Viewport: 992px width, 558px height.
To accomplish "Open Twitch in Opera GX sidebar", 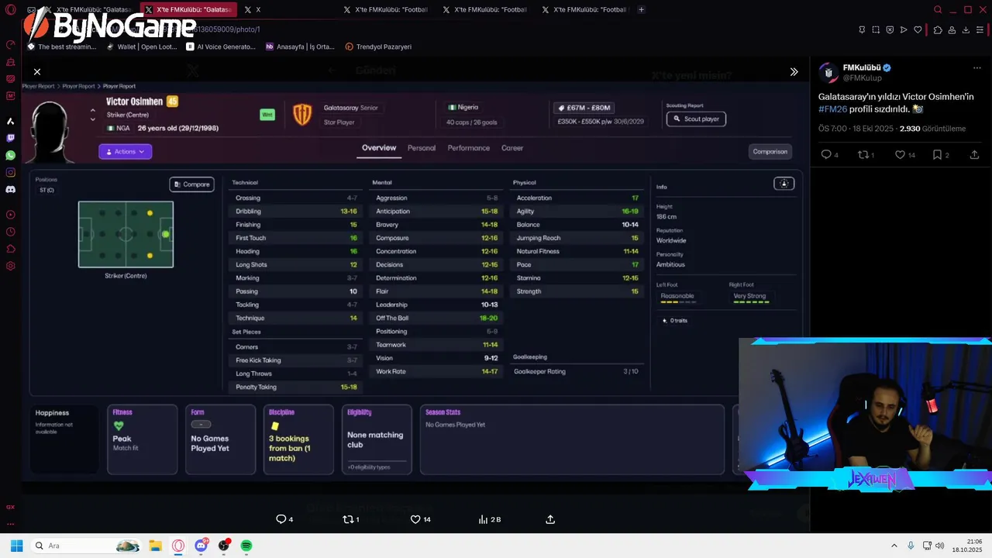I will [10, 138].
